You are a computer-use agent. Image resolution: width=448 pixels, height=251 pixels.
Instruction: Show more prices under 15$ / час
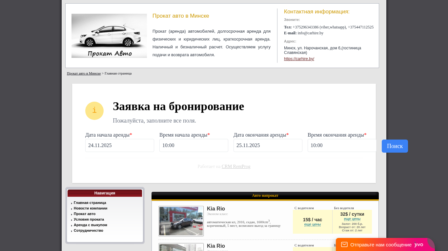[313, 224]
